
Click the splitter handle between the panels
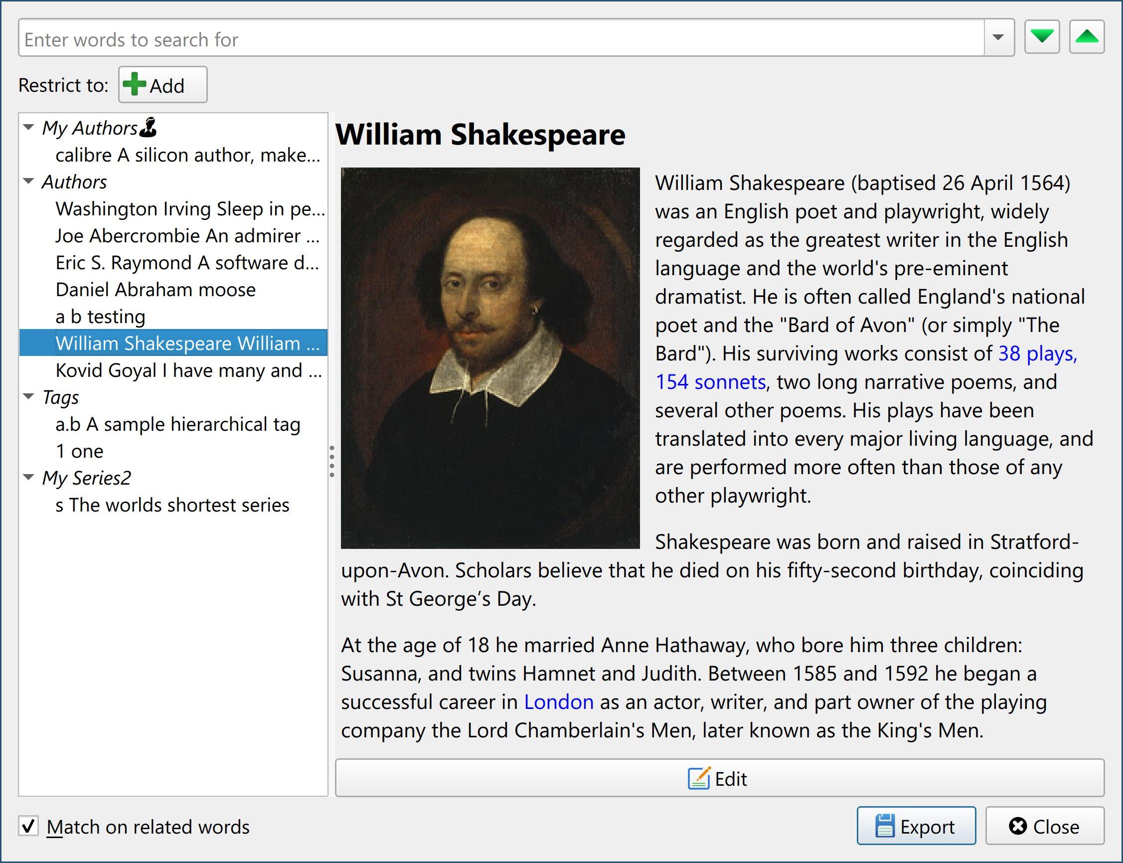[x=331, y=461]
